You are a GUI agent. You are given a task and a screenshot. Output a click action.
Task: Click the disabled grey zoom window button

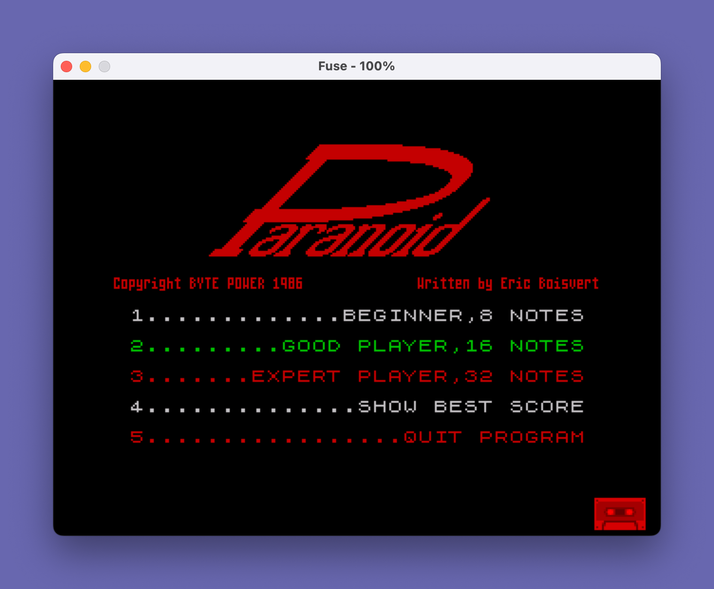coord(104,66)
